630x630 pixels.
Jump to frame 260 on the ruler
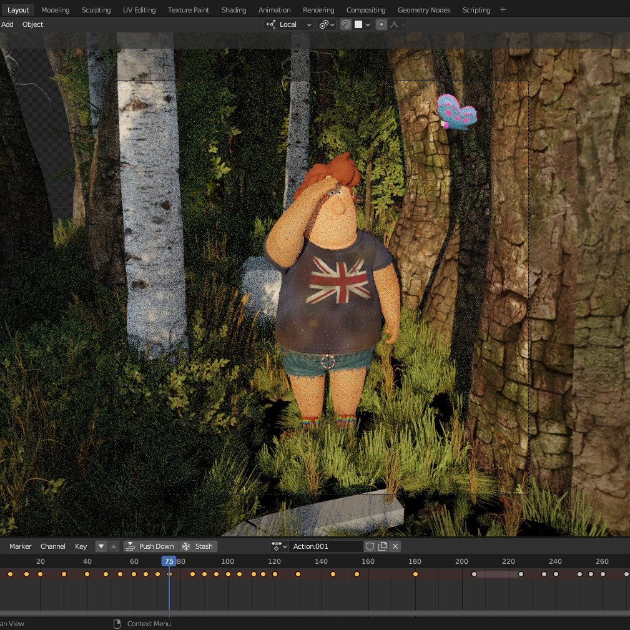(x=602, y=561)
